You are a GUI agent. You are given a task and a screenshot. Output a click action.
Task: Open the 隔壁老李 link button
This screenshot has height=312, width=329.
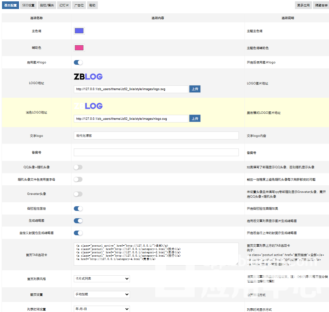coord(321,5)
